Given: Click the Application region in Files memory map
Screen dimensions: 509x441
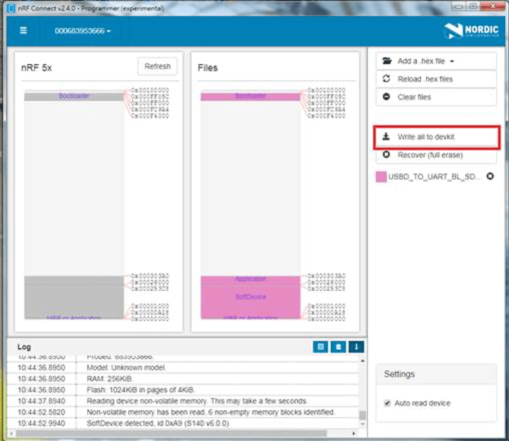Looking at the screenshot, I should [x=250, y=279].
